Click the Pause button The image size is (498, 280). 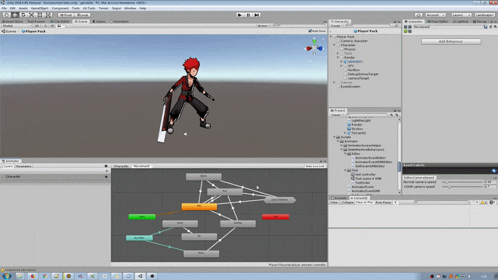(x=249, y=14)
